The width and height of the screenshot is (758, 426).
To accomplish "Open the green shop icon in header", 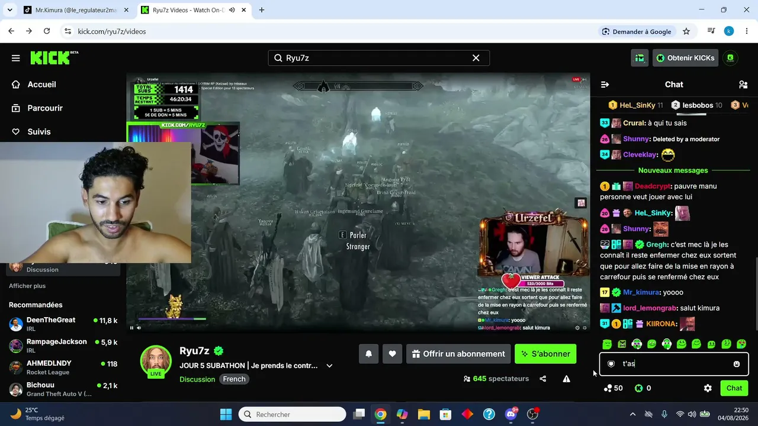I will coord(640,58).
